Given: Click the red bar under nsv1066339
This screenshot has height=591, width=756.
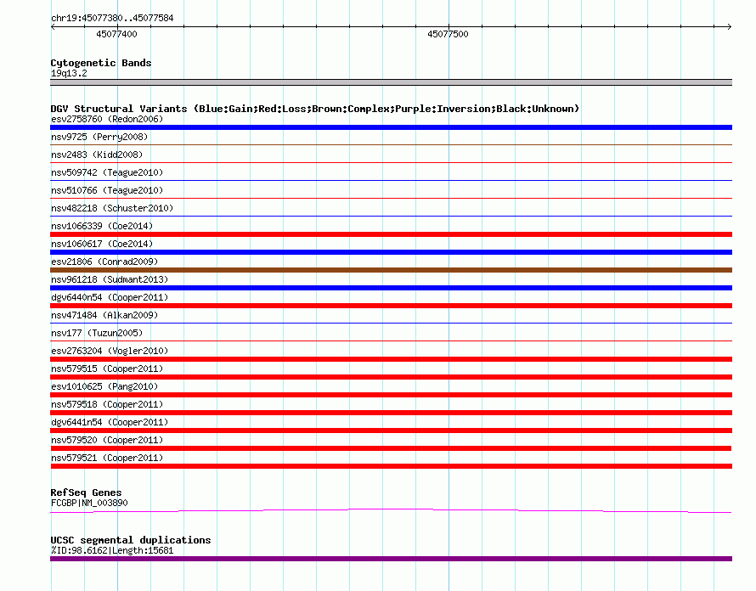Looking at the screenshot, I should (391, 234).
